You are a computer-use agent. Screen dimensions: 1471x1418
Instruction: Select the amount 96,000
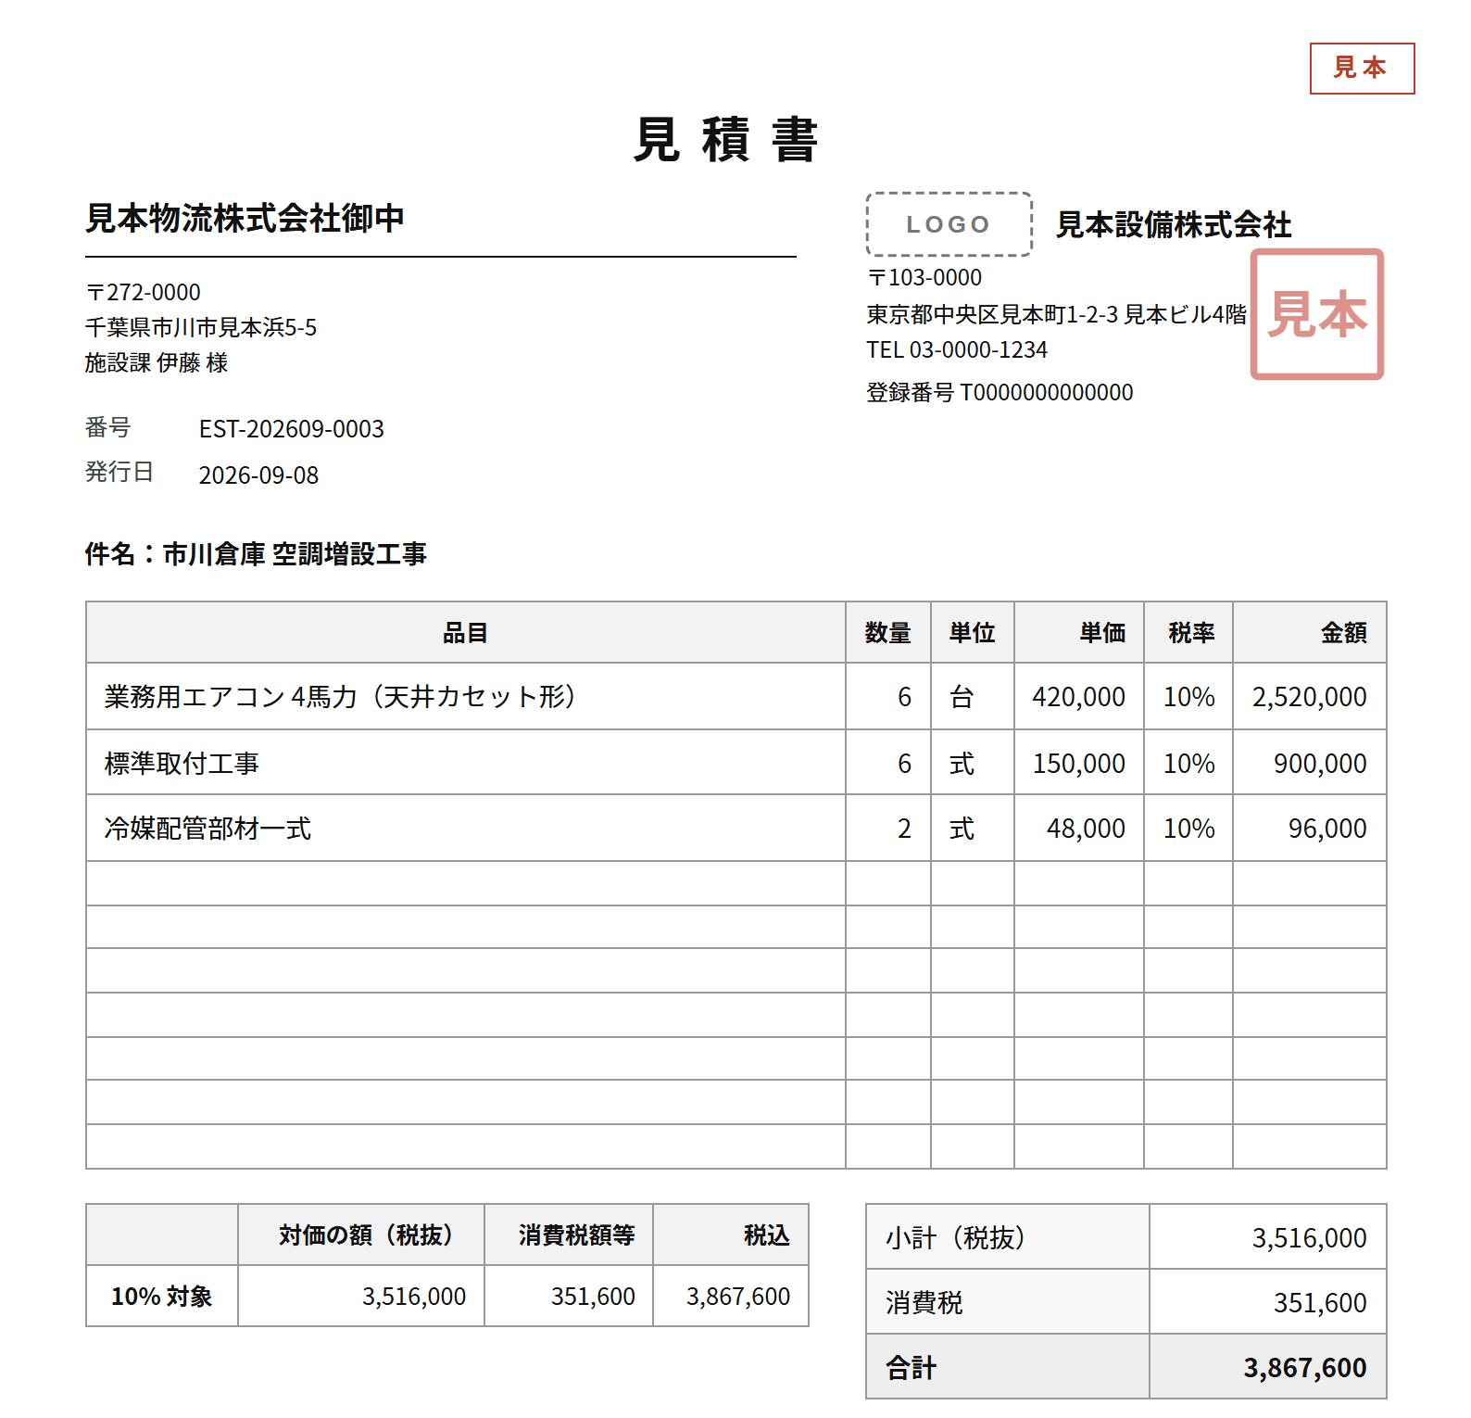tap(1328, 829)
